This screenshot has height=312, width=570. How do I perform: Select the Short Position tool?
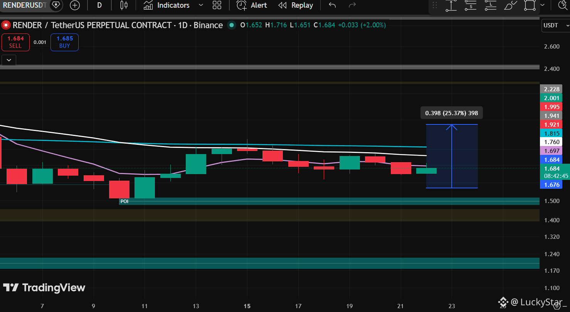(471, 5)
